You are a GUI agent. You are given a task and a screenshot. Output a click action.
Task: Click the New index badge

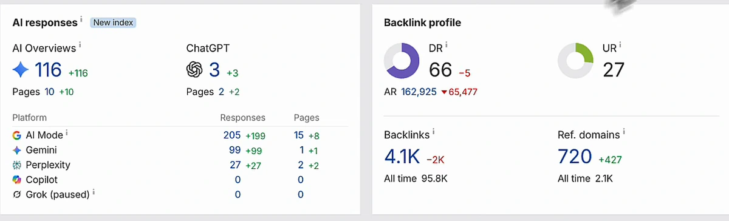pos(114,23)
